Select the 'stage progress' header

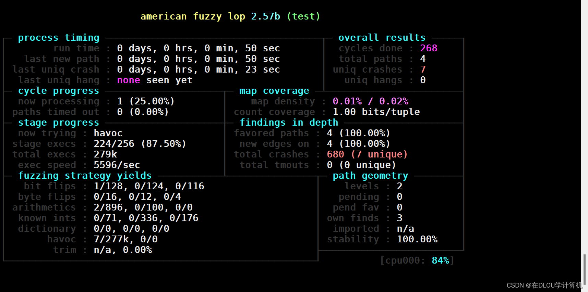(x=59, y=123)
